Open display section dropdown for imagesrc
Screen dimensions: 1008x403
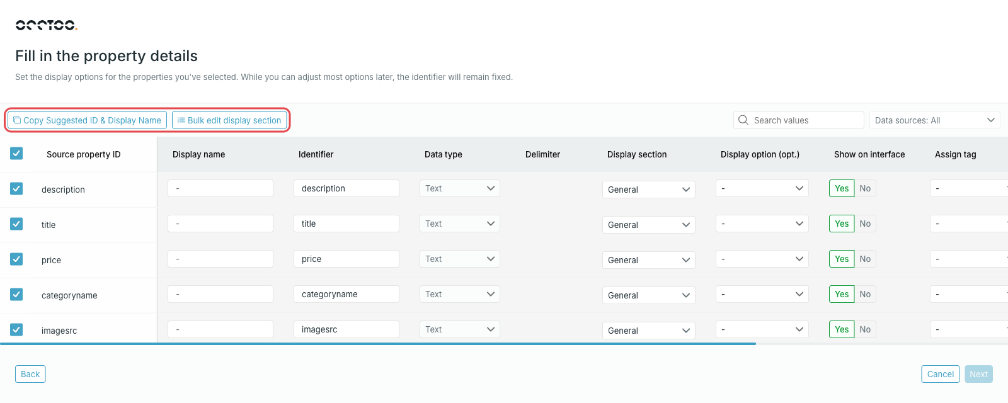tap(649, 331)
